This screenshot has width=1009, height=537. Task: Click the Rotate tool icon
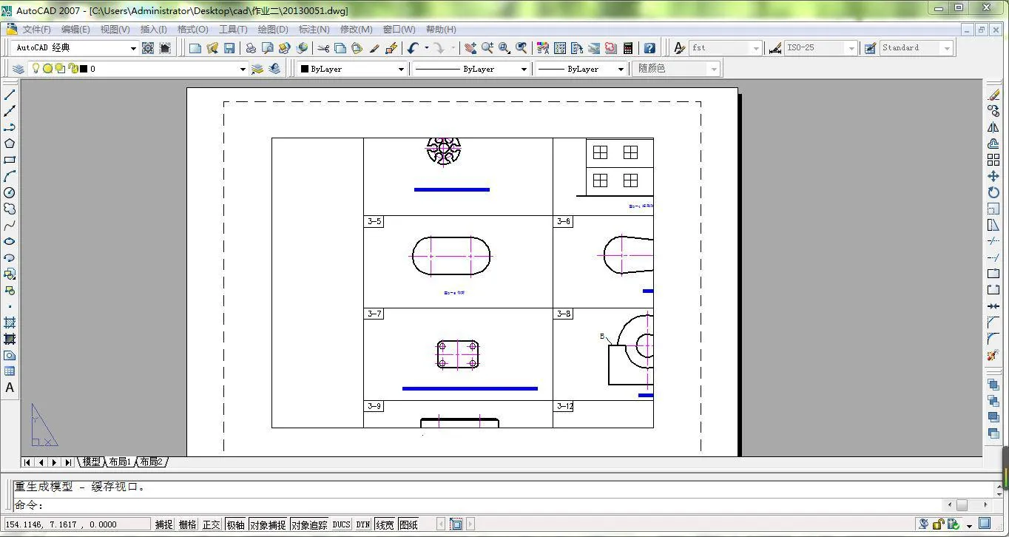click(x=993, y=192)
